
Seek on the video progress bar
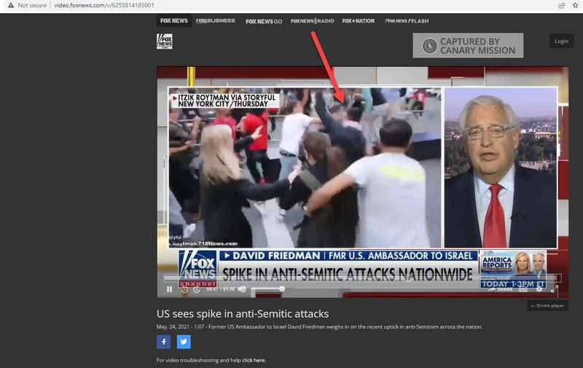362,278
